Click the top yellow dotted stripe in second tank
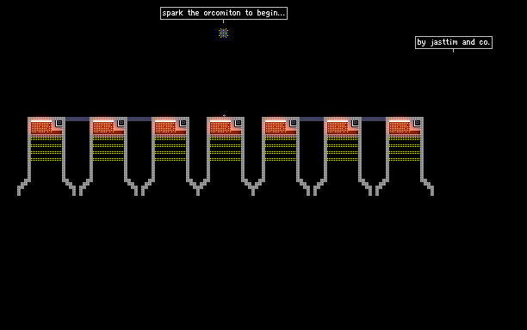This screenshot has height=330, width=527. point(108,138)
